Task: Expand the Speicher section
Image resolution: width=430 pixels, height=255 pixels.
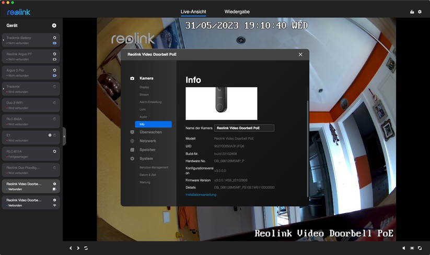Action: (147, 150)
